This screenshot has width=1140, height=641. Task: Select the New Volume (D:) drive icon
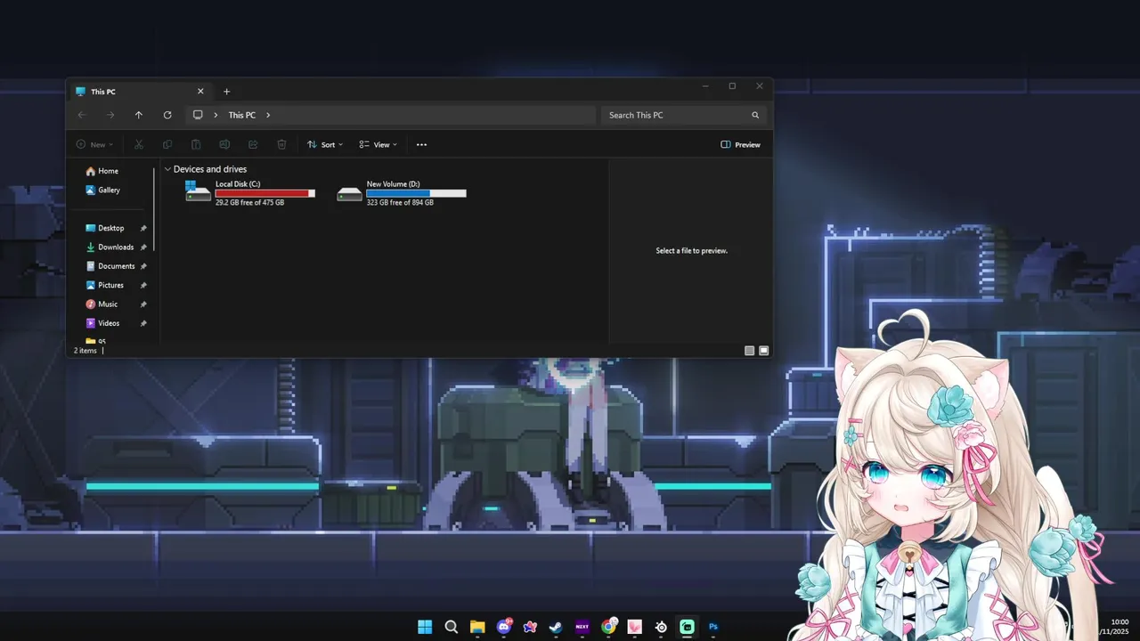pos(349,193)
